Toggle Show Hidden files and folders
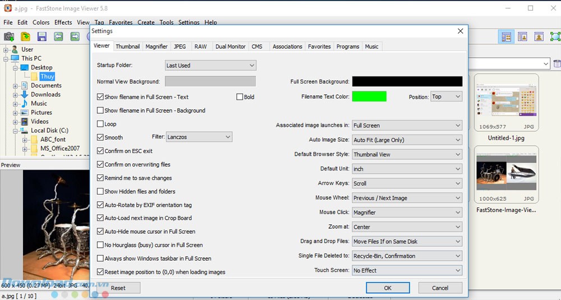 [x=100, y=191]
